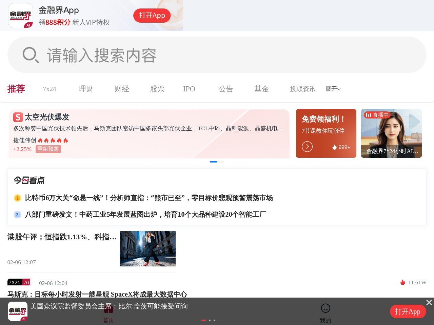Click the 02-06 12:04 timestamp
Viewport: 434px width, 325px height.
tap(53, 283)
